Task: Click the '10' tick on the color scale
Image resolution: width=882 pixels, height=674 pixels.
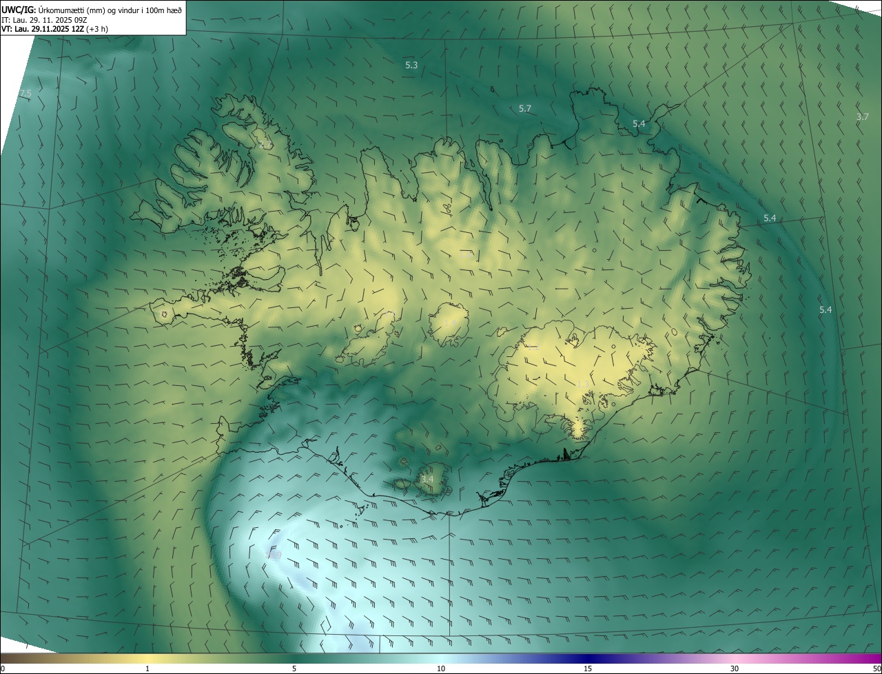Action: click(441, 668)
